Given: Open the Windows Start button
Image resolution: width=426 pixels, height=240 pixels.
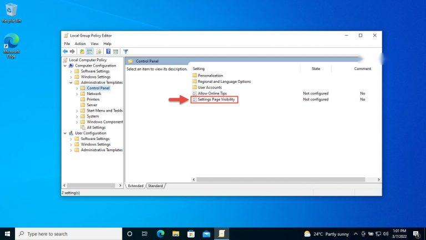Looking at the screenshot, I should [7, 234].
